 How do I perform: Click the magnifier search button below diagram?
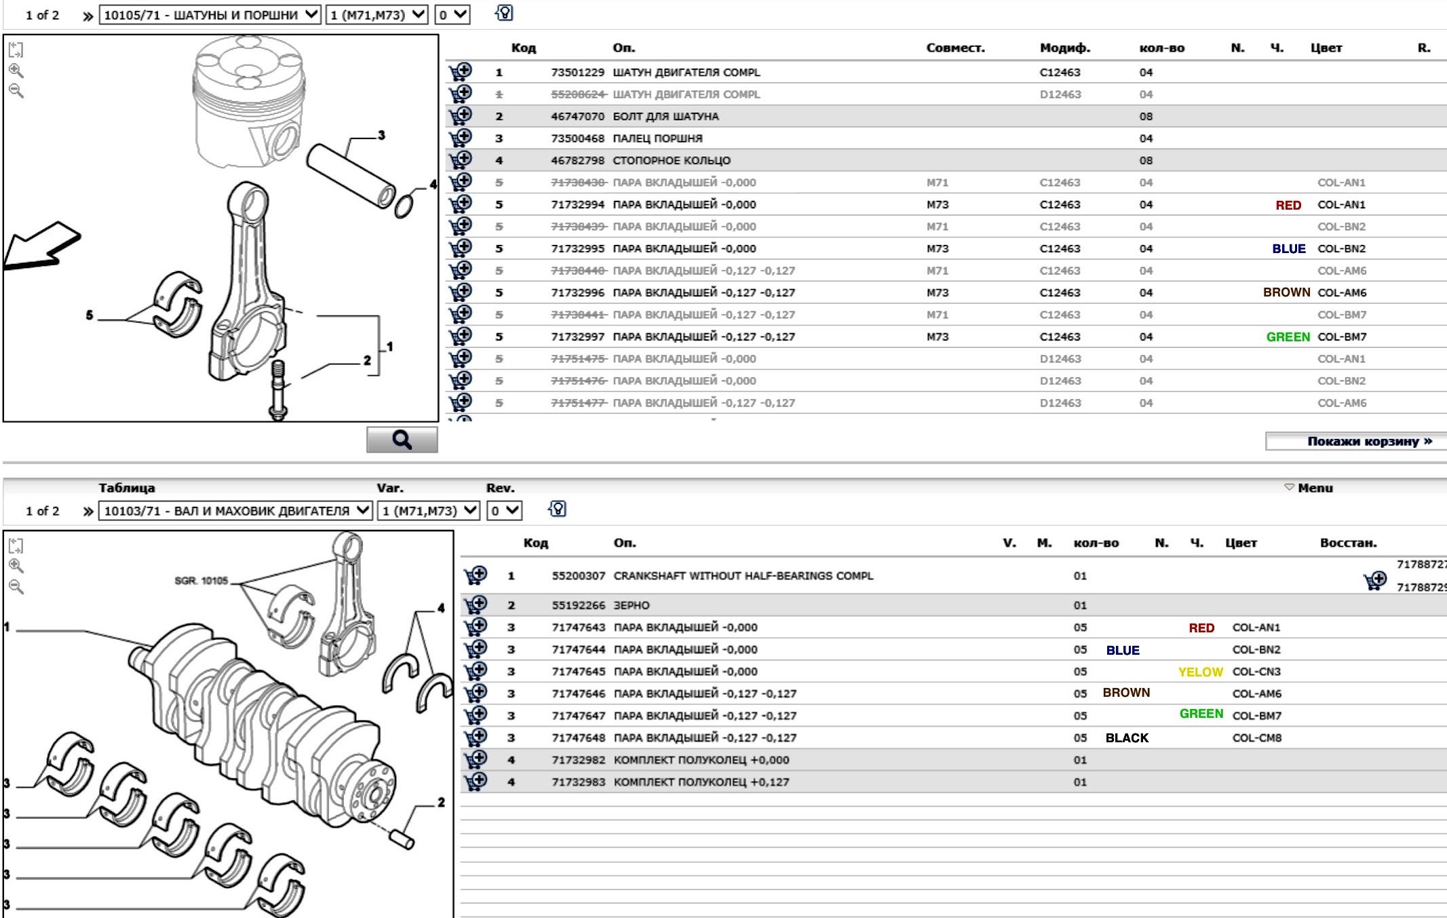tap(402, 440)
